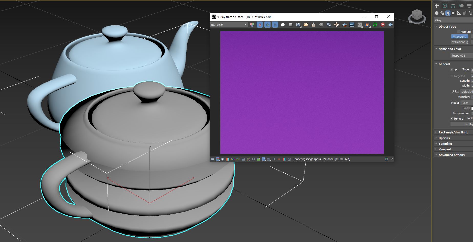Open the VRay light category dropdown
Screen dimensions: 473x242
tap(453, 20)
